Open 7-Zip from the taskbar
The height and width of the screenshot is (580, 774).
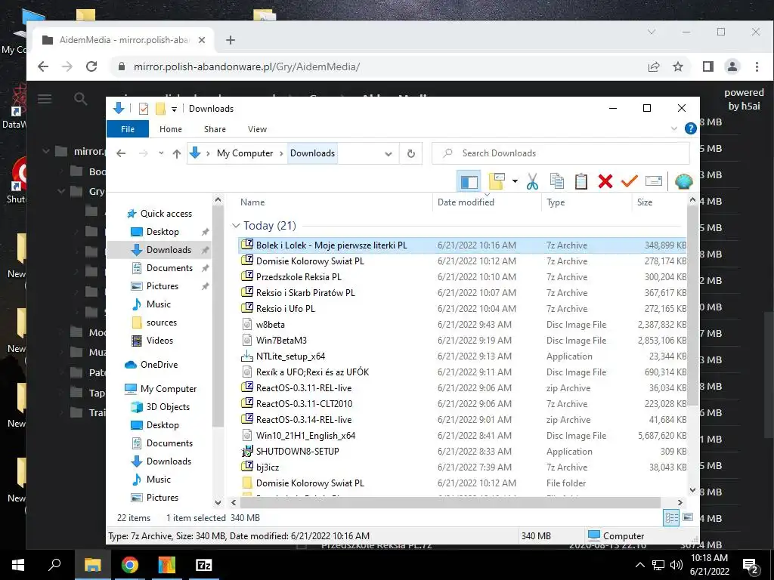tap(204, 565)
